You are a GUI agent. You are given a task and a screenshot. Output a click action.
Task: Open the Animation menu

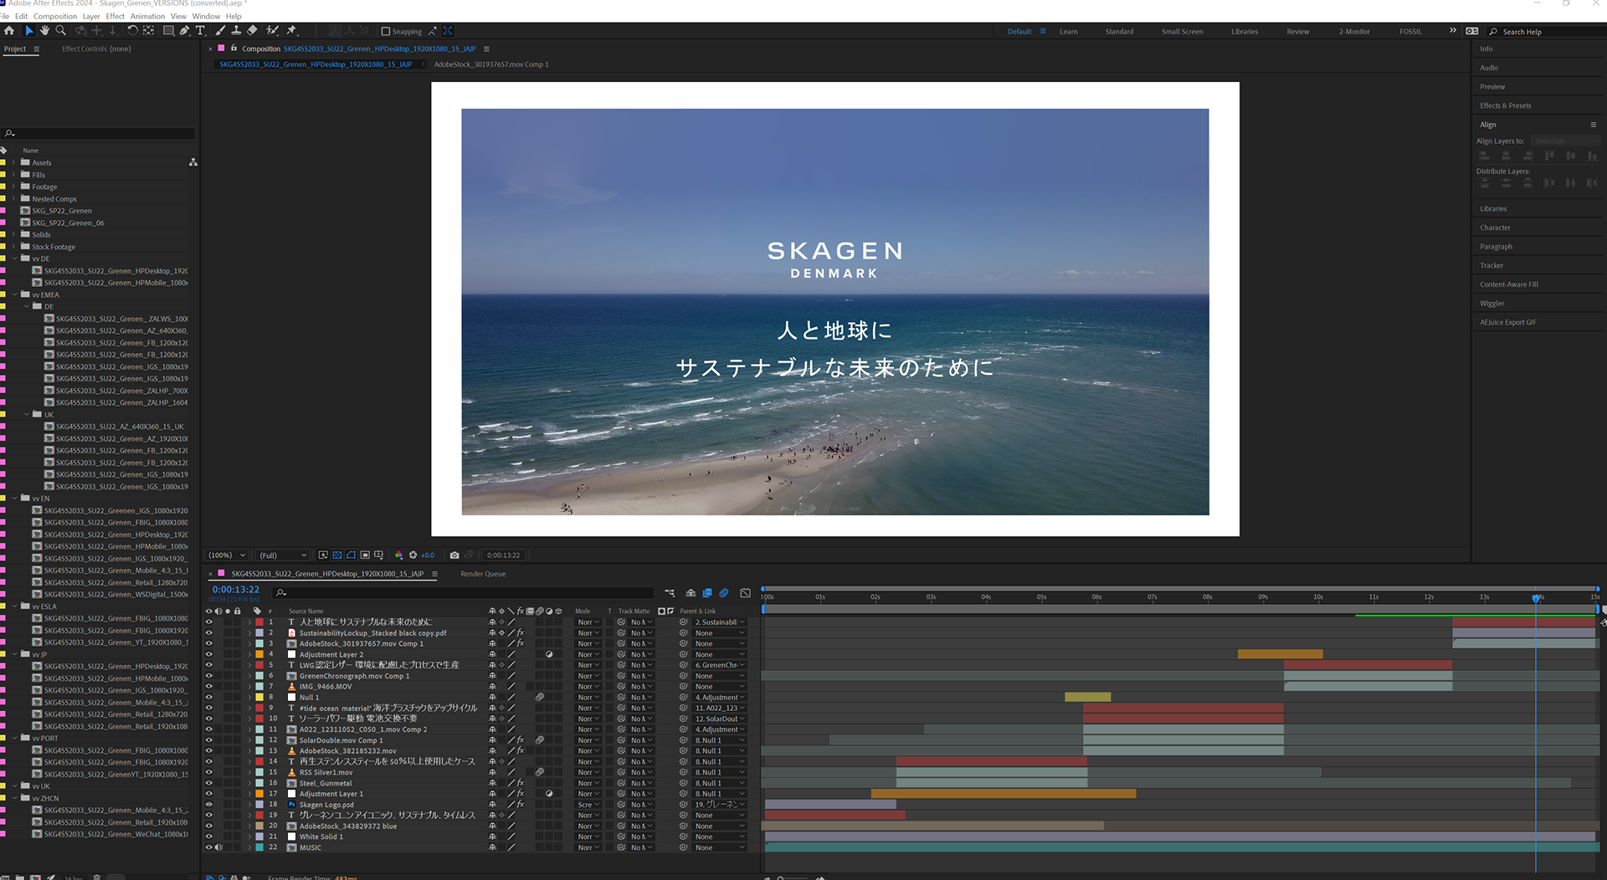147,16
